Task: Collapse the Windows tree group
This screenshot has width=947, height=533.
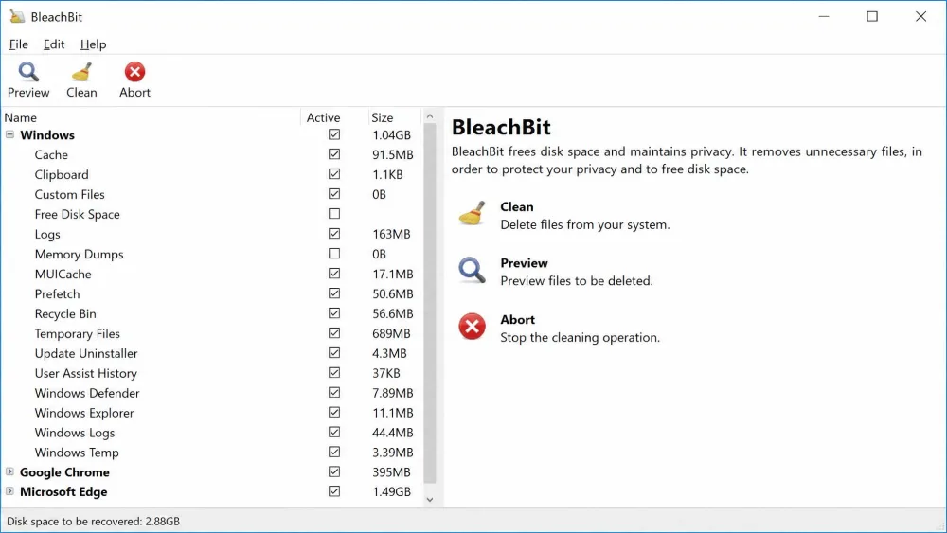Action: pyautogui.click(x=9, y=134)
